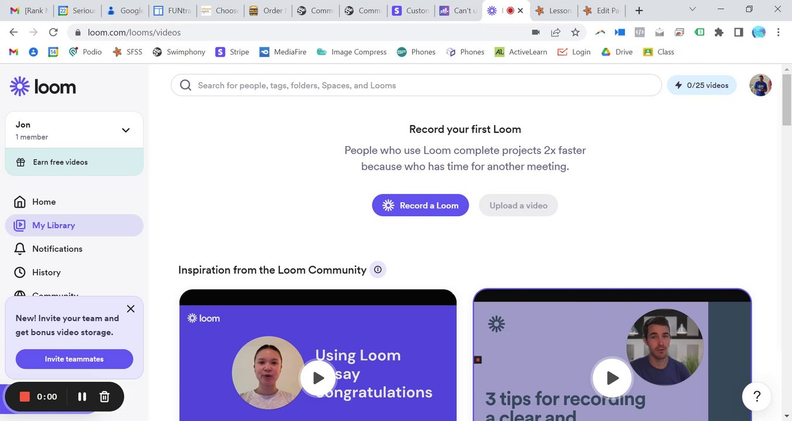The image size is (792, 421).
Task: Reload the page with the refresh icon
Action: pos(53,33)
